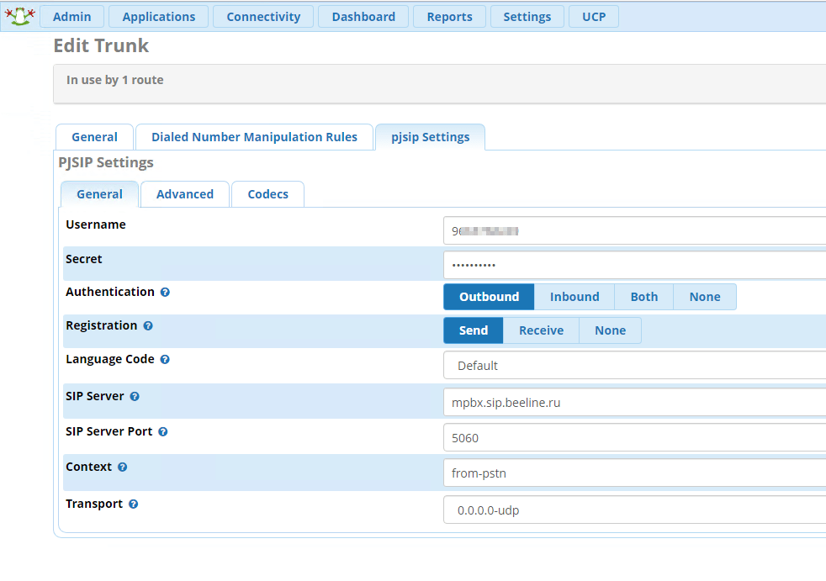This screenshot has height=581, width=826.
Task: Go to Dialed Number Manipulation Rules tab
Action: 254,137
